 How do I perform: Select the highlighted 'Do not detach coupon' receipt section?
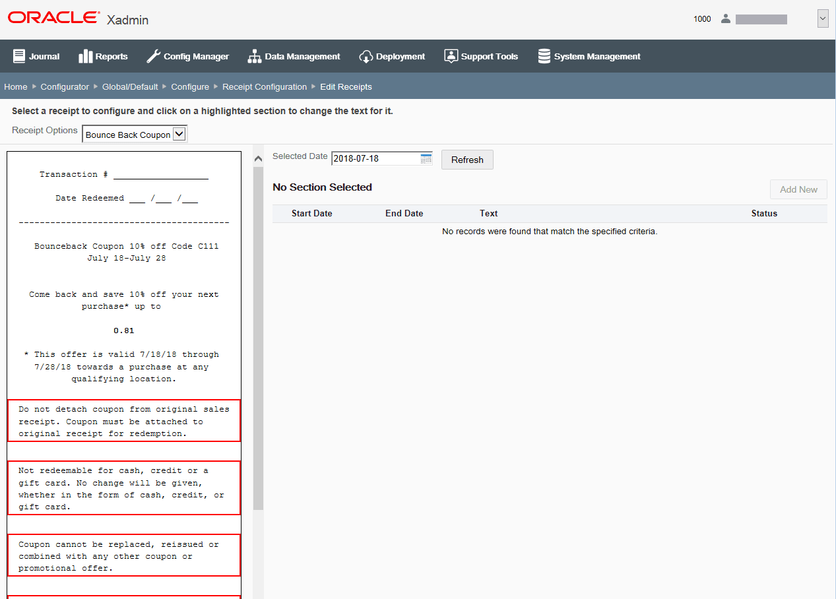[x=124, y=421]
